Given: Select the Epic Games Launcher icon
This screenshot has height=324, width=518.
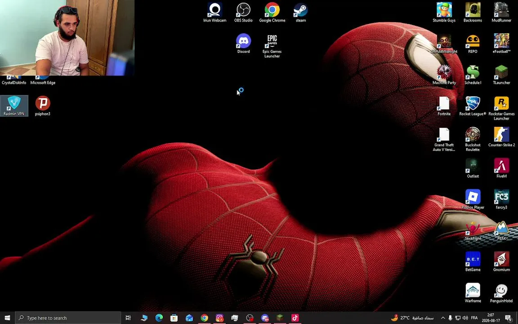Looking at the screenshot, I should 272,46.
